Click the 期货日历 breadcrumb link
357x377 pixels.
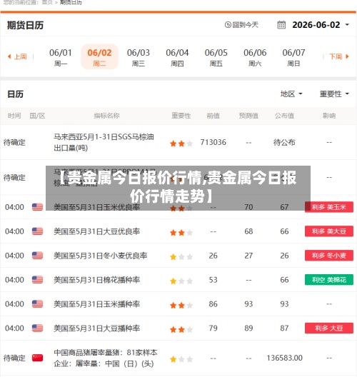pos(71,2)
